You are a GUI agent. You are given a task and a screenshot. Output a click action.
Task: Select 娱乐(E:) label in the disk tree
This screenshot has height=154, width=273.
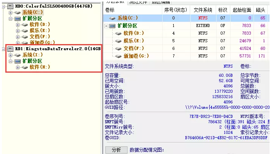40,30
